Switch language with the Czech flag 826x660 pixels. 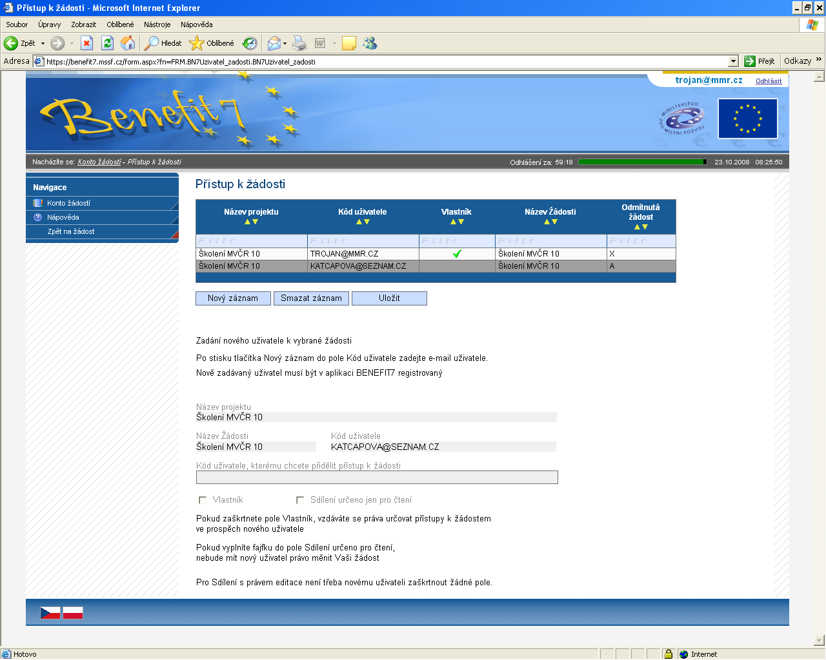click(x=50, y=613)
